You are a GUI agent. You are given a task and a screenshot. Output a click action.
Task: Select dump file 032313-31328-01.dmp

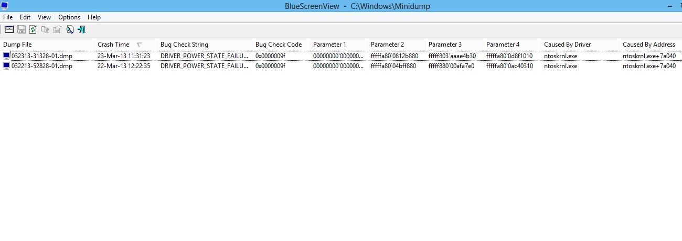click(41, 56)
